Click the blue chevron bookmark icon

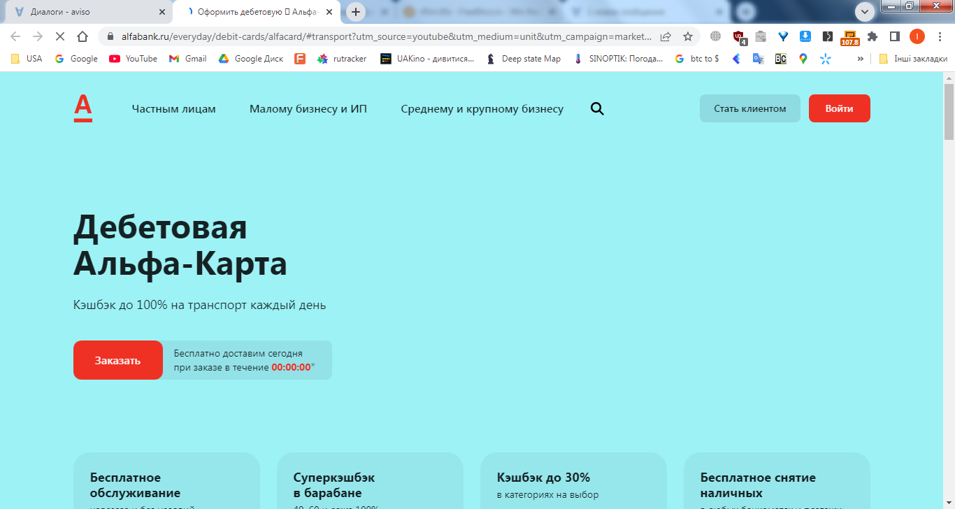point(735,59)
